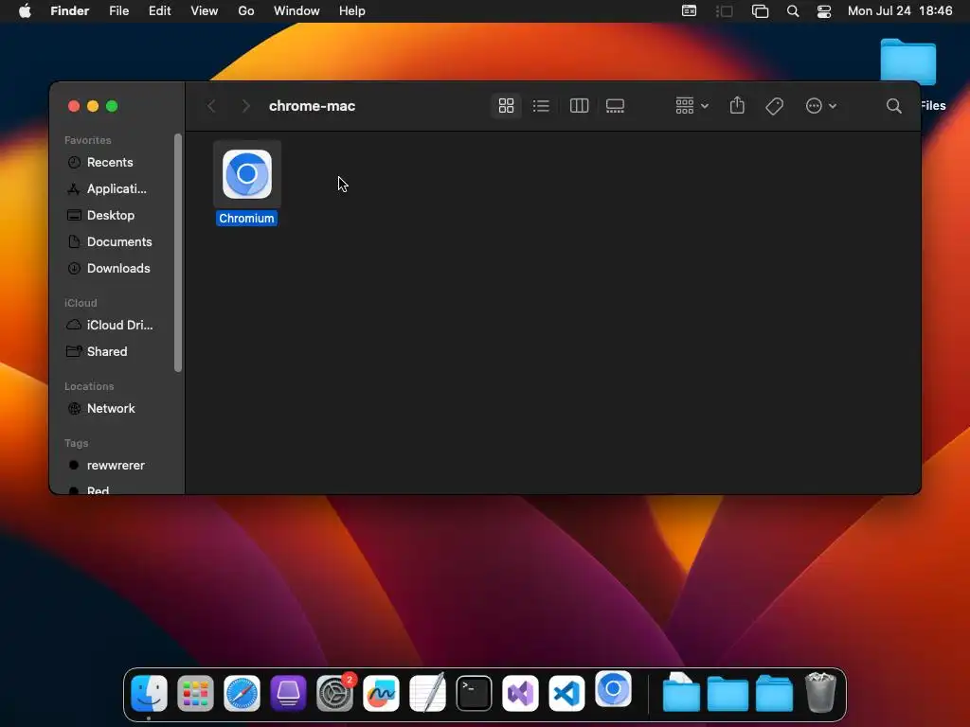
Task: Open Downloads in the sidebar
Action: click(118, 268)
